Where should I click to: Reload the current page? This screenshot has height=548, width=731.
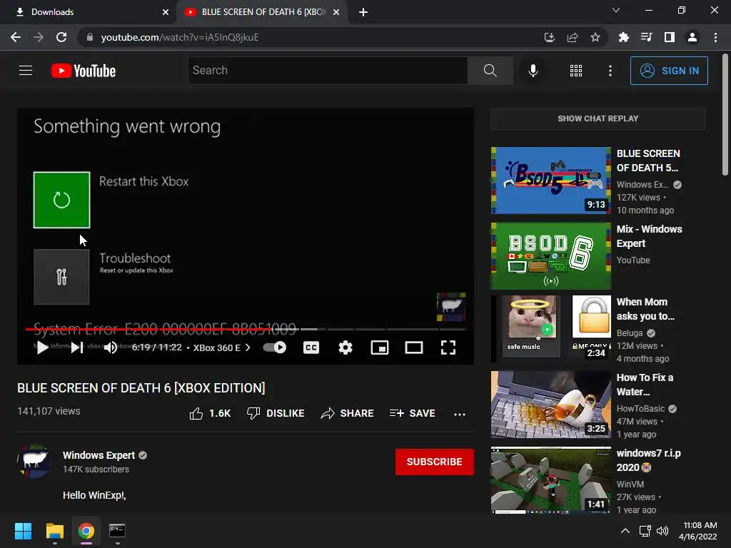coord(61,37)
